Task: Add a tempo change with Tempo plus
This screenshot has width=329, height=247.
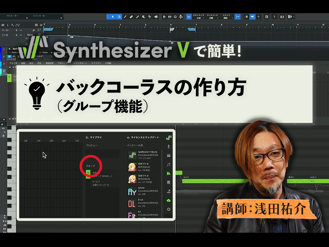Action: tap(16, 35)
